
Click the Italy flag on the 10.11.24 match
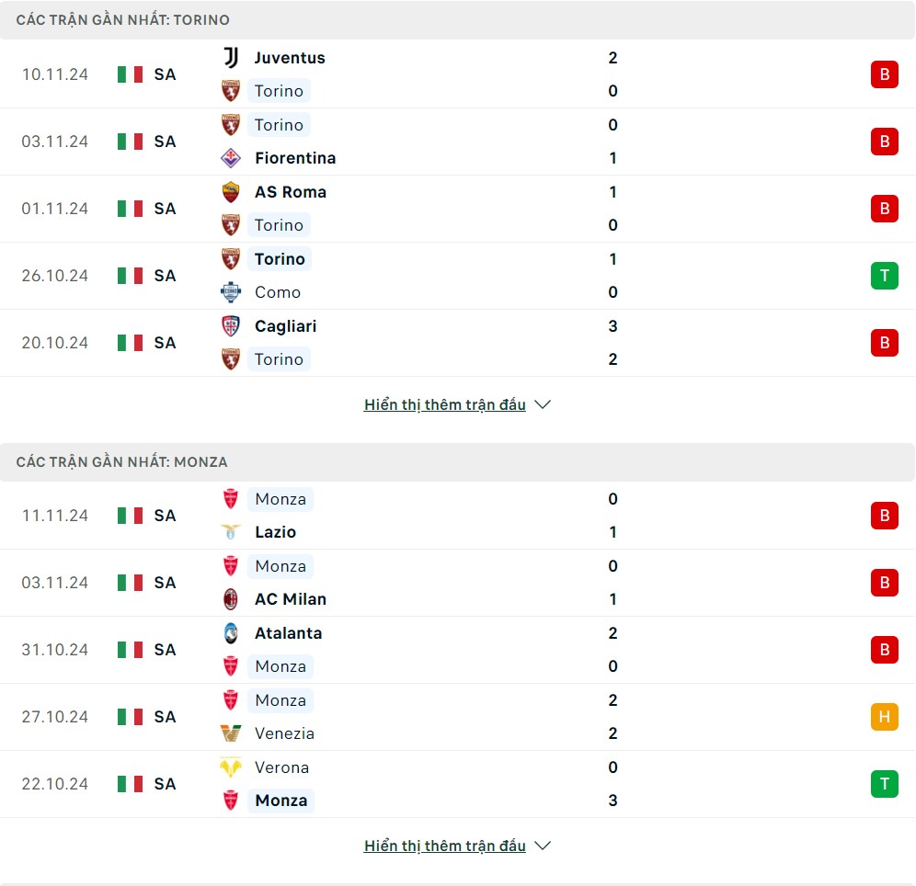pyautogui.click(x=130, y=74)
